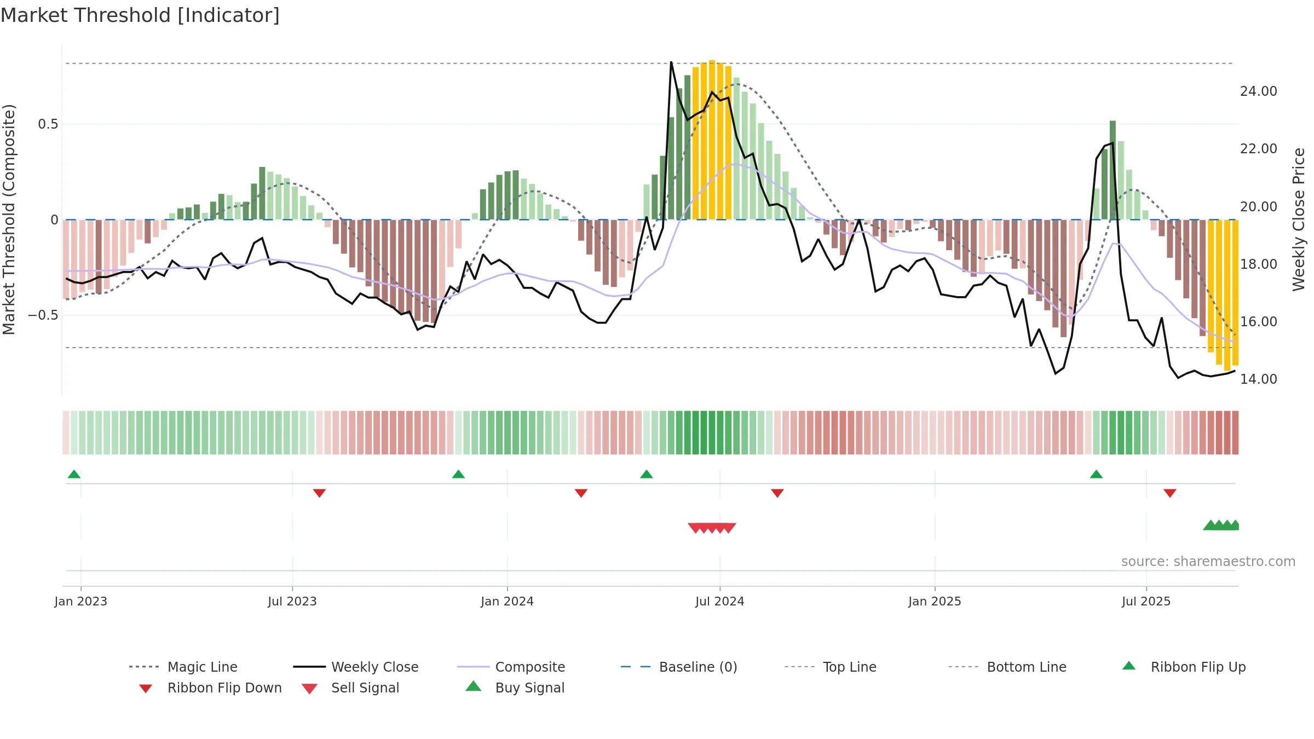The image size is (1314, 739).
Task: Click the red flip-down marker in early 2024
Action: tap(581, 493)
